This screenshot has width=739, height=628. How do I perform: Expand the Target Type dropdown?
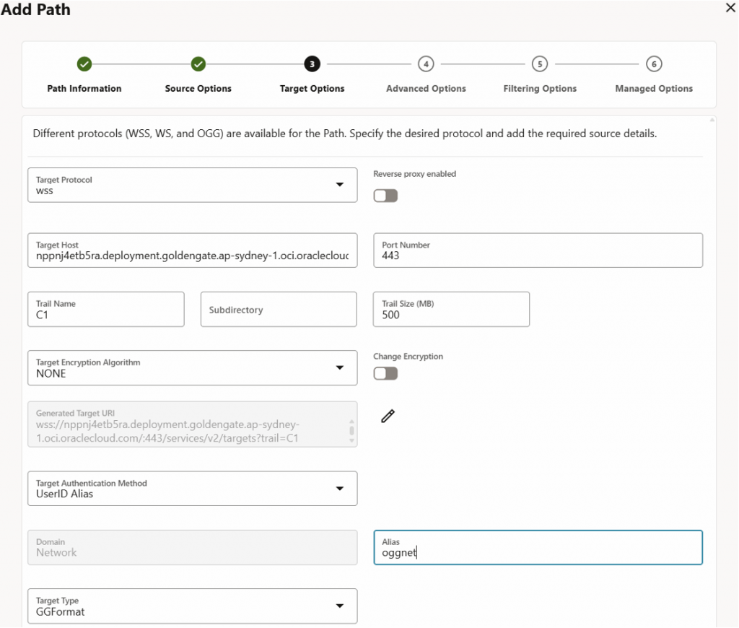point(192,606)
